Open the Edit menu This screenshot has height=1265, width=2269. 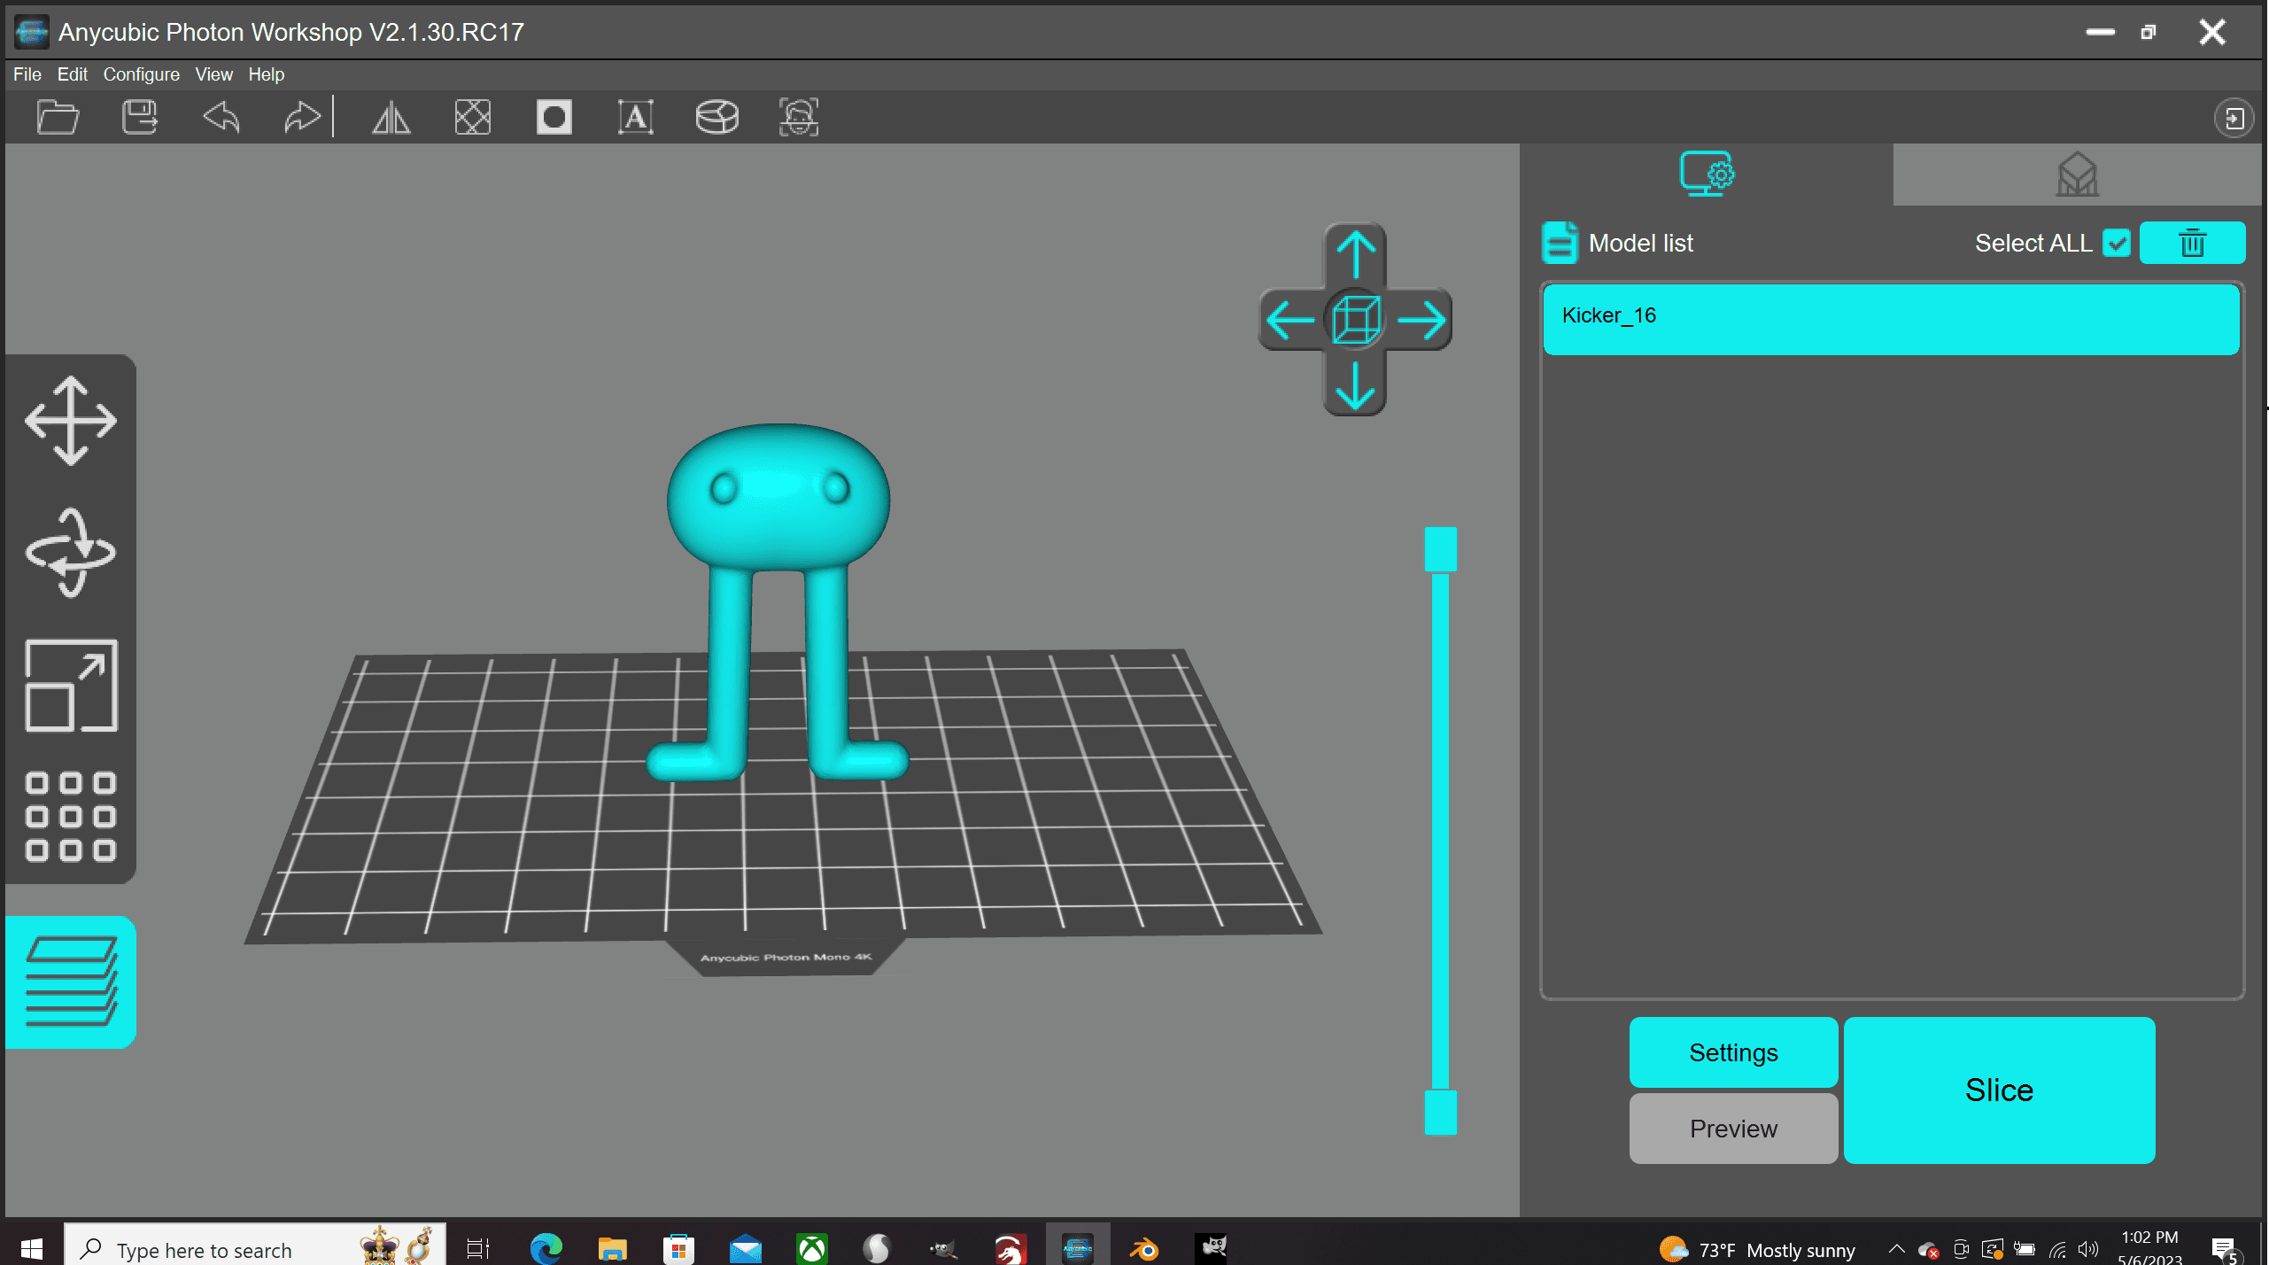70,74
